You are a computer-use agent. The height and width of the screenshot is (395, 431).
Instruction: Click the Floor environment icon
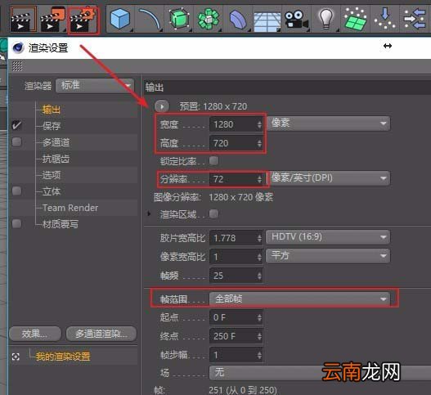click(x=267, y=21)
